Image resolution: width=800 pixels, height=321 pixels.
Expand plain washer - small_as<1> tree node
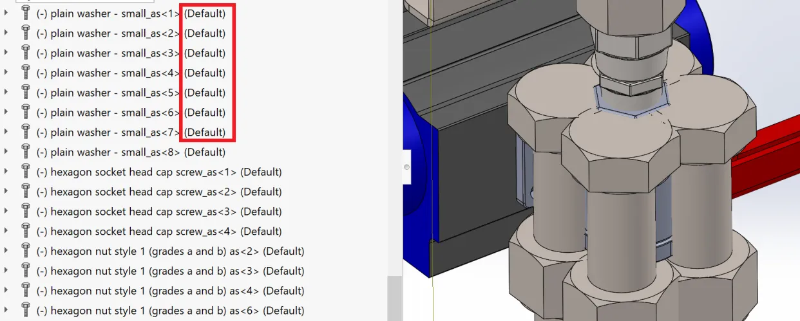coord(6,13)
